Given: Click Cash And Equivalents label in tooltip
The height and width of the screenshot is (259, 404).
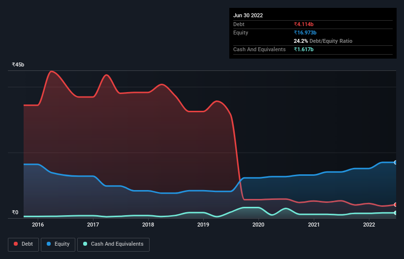Looking at the screenshot, I should tap(259, 49).
